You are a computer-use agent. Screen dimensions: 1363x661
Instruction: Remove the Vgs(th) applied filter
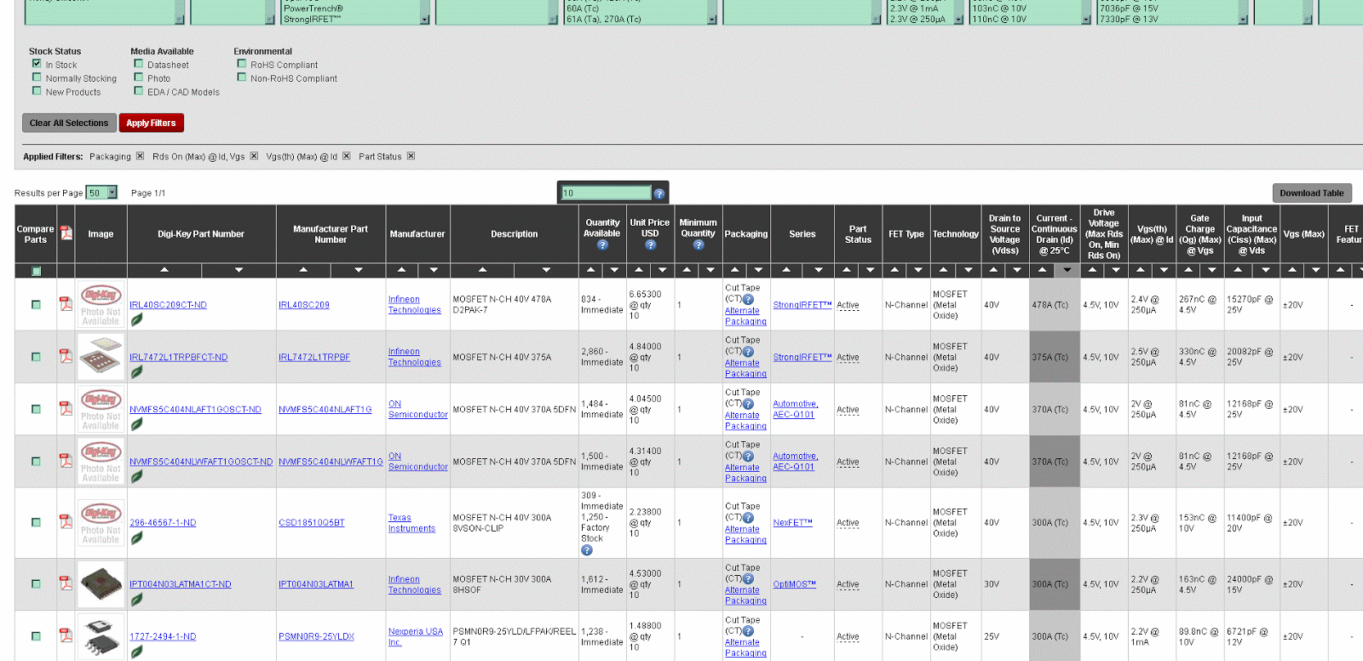pyautogui.click(x=347, y=156)
